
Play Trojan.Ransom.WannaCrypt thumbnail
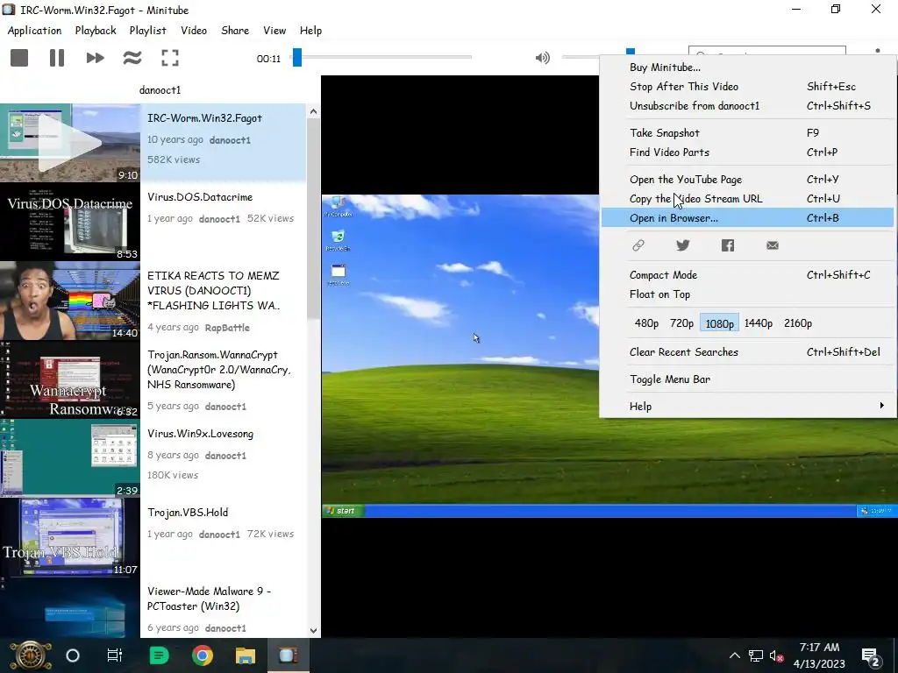coord(70,380)
